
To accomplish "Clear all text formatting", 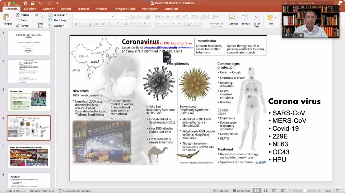I will click(147, 17).
